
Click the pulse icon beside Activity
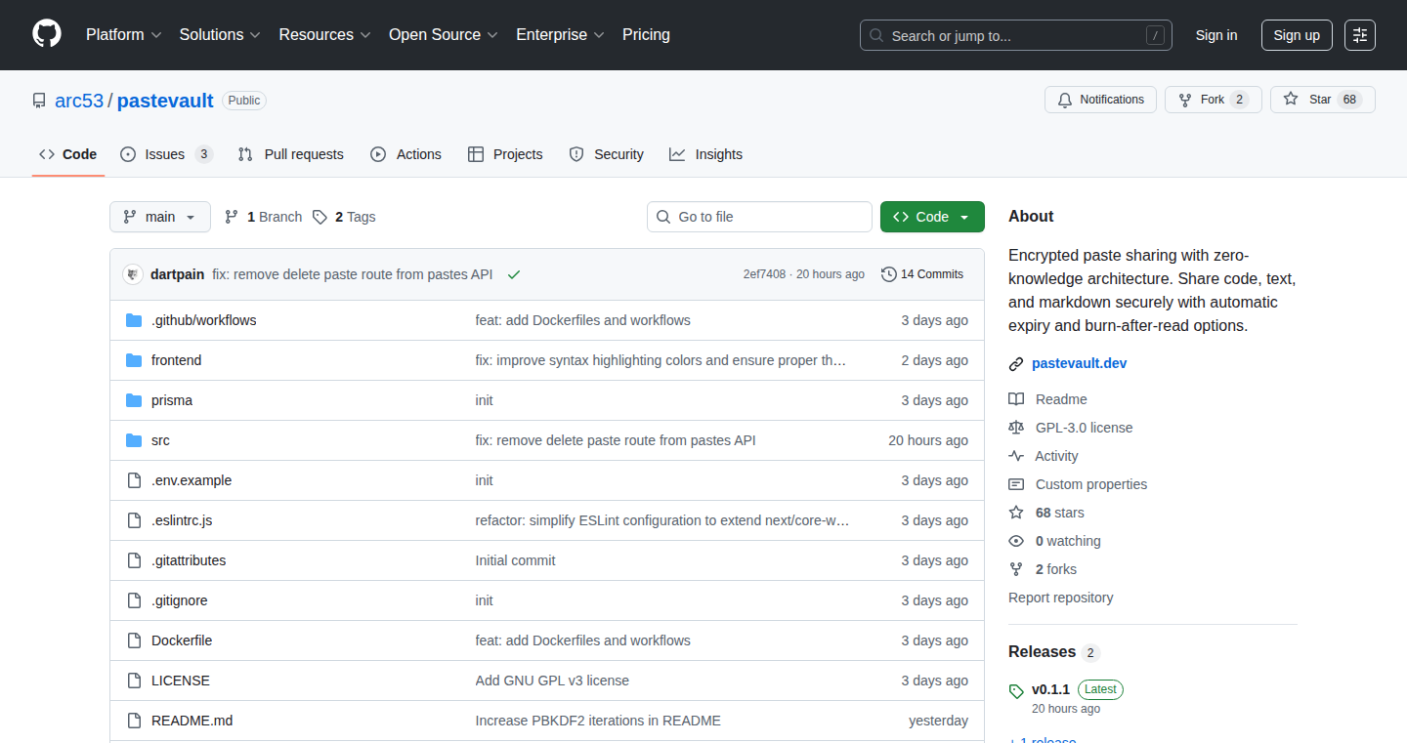coord(1016,456)
